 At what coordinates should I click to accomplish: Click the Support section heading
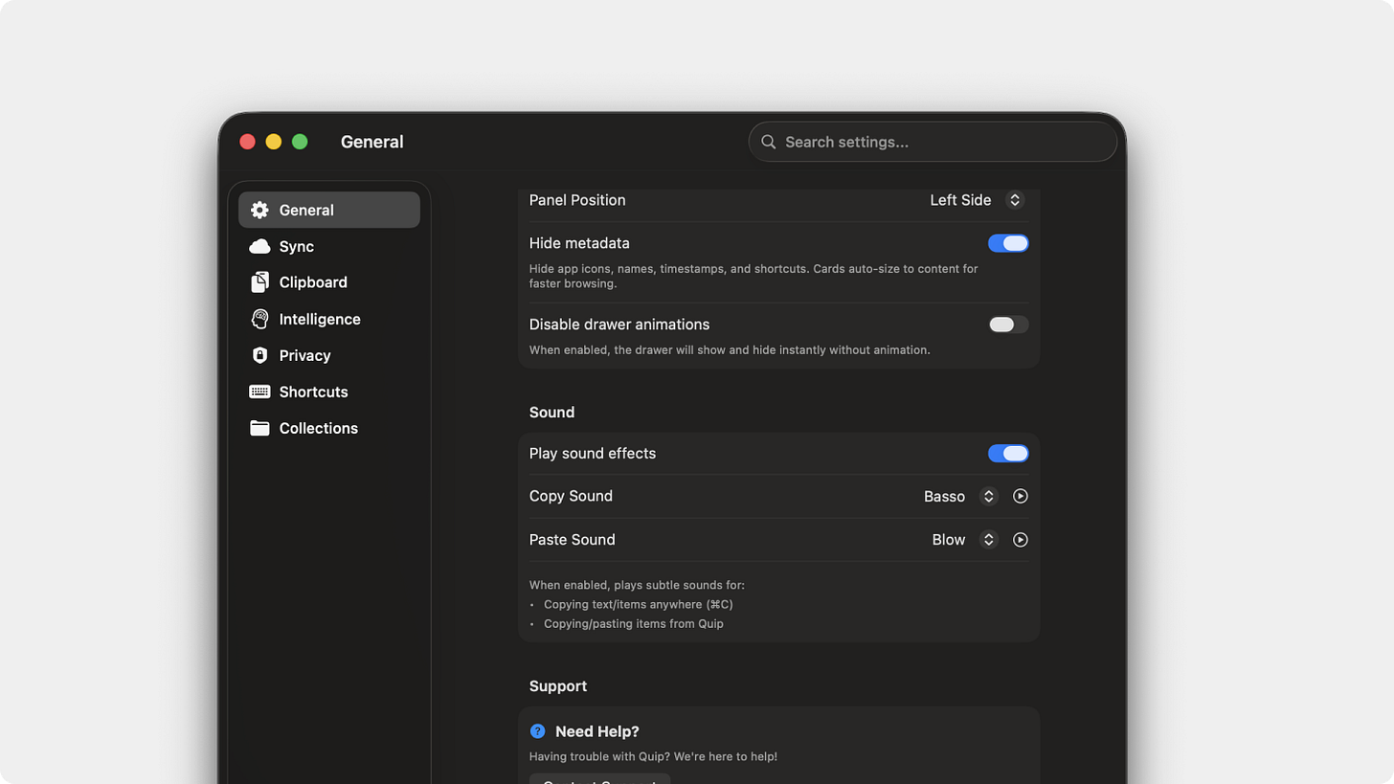pos(558,686)
